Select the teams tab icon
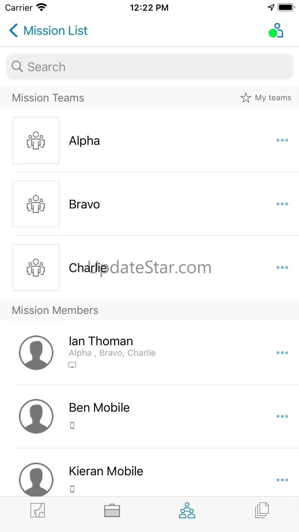Image resolution: width=299 pixels, height=532 pixels. point(187,511)
